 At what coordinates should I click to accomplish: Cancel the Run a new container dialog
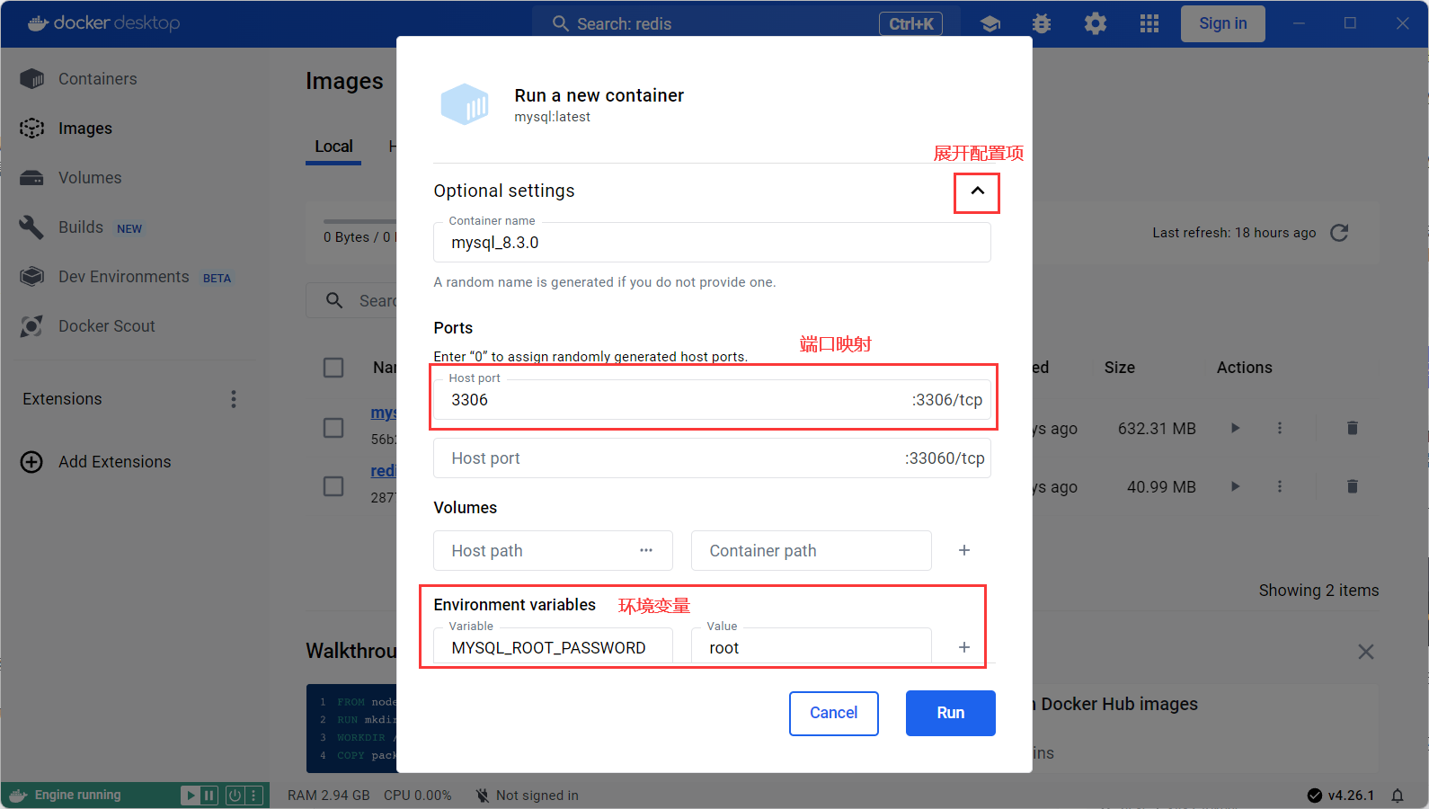(834, 713)
